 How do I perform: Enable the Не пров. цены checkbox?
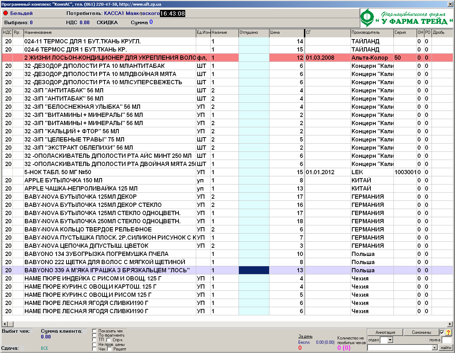pos(94,344)
